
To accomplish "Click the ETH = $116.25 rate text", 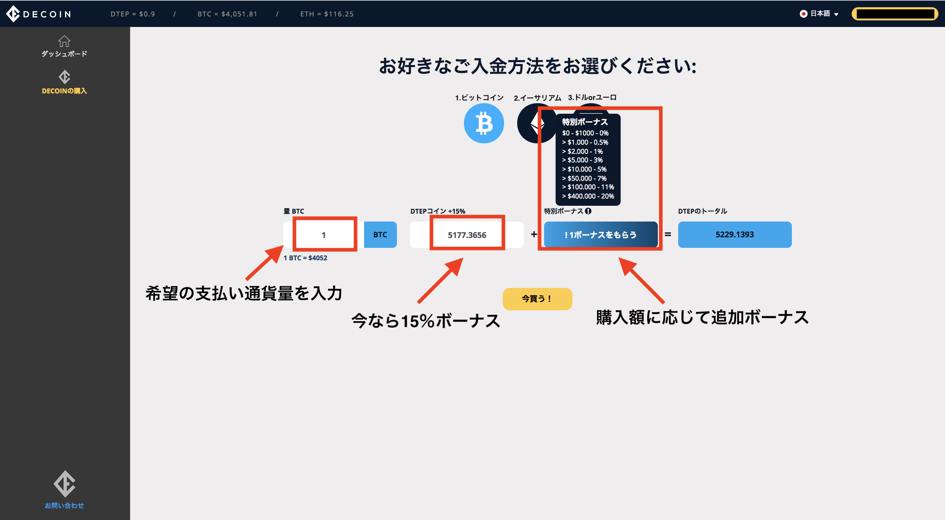I will (x=327, y=14).
